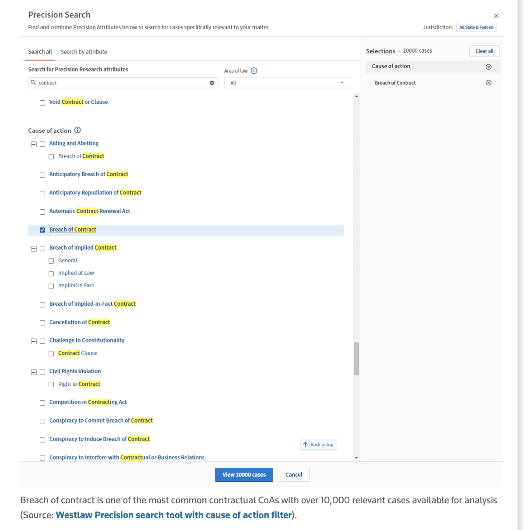The height and width of the screenshot is (530, 528).
Task: Click the attribute list scrollbar thumb
Action: click(356, 358)
